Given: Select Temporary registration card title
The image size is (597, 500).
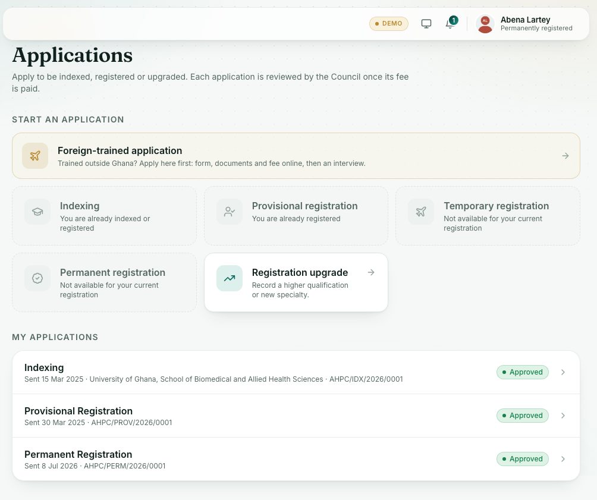Looking at the screenshot, I should [496, 206].
